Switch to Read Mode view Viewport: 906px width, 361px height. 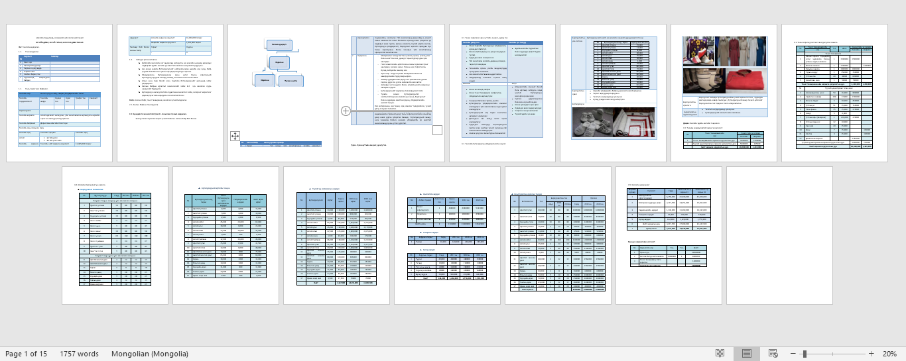tap(720, 354)
